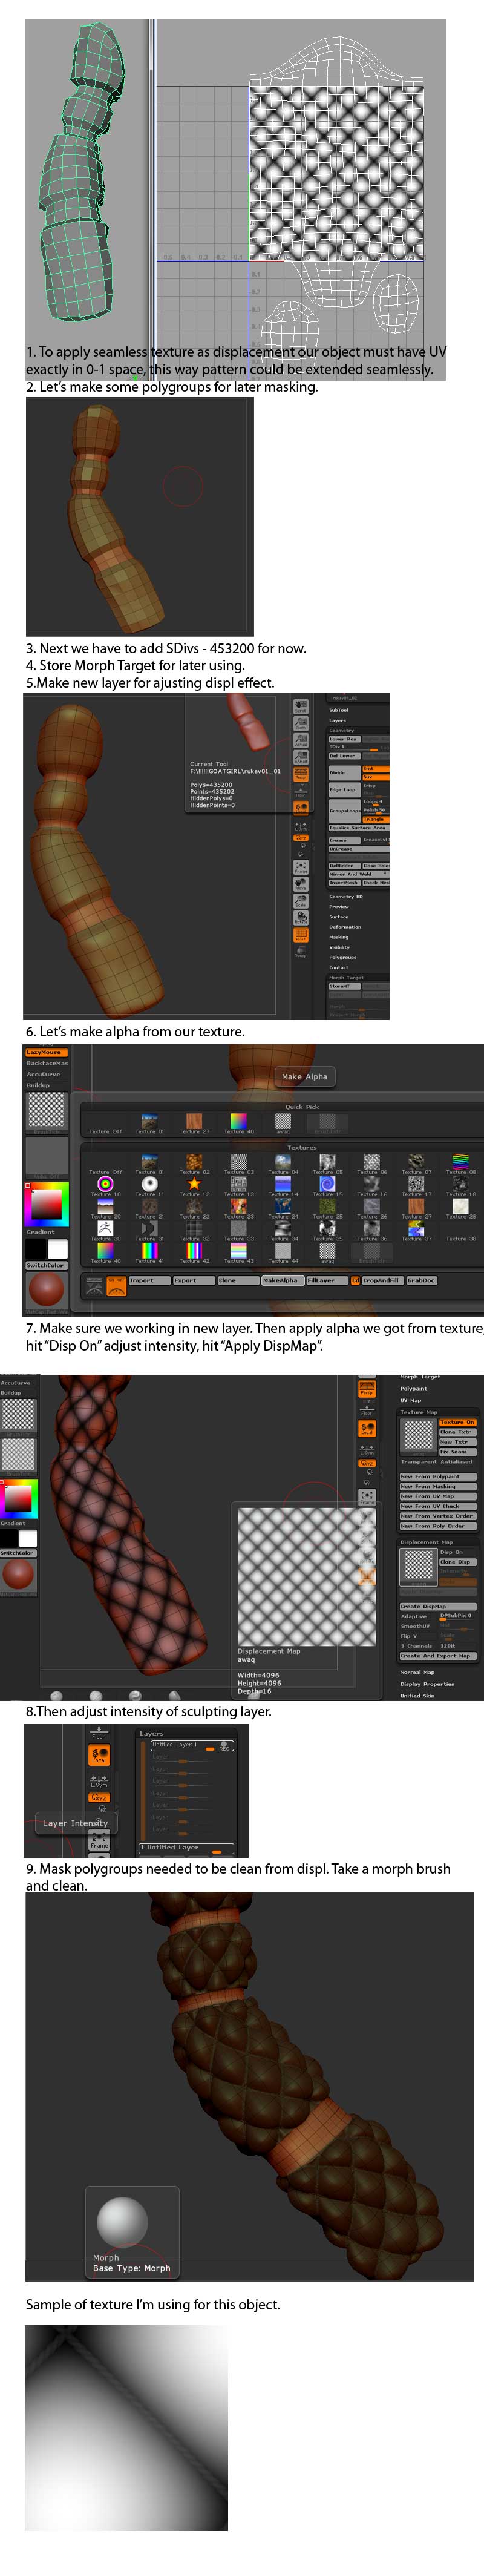The height and width of the screenshot is (2574, 484).
Task: Click the Actual size icon
Action: [301, 740]
